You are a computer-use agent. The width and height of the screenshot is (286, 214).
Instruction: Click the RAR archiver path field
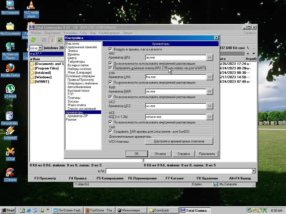point(176,91)
